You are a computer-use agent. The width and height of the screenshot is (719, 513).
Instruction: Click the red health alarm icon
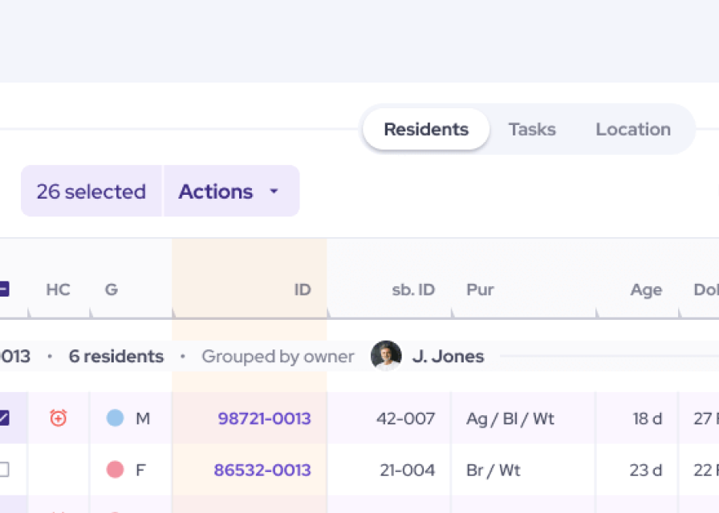pos(58,418)
